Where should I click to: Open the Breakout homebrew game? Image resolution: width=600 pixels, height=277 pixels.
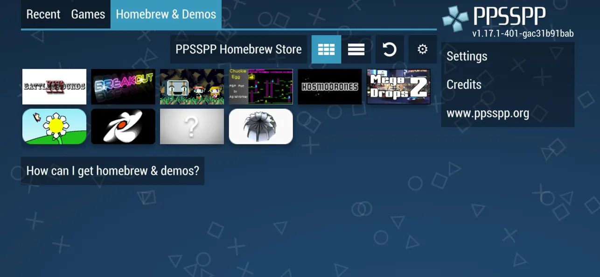123,86
